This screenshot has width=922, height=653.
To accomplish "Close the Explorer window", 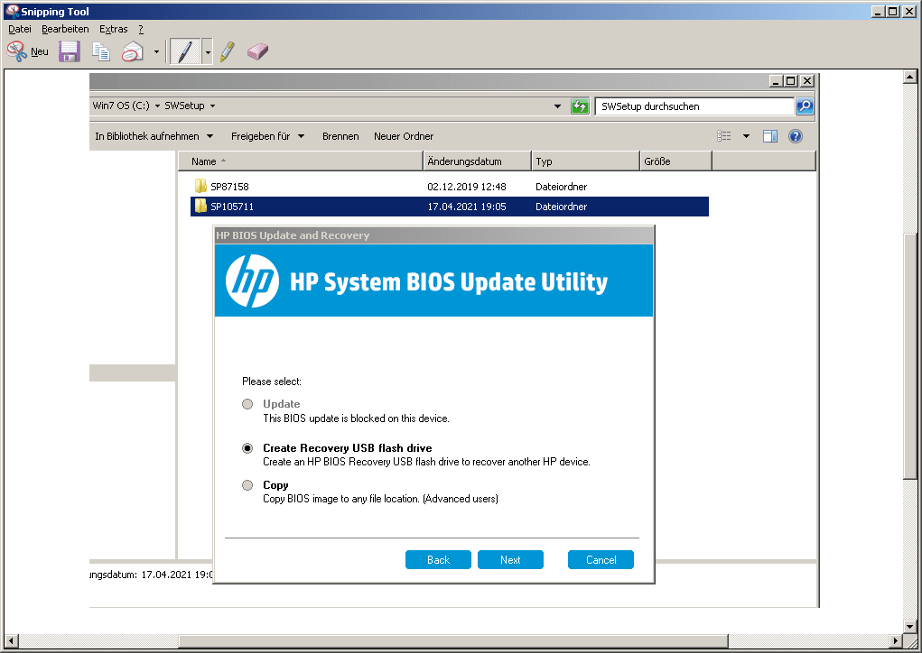I will (807, 80).
